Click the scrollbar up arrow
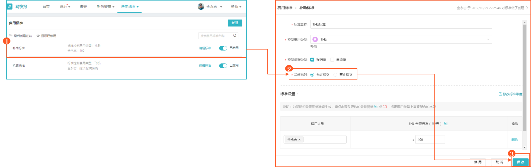The height and width of the screenshot is (167, 531). pyautogui.click(x=525, y=22)
